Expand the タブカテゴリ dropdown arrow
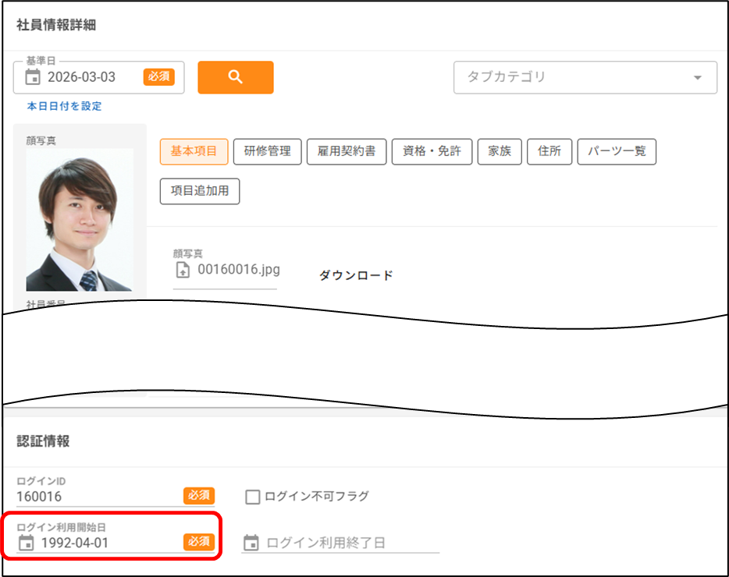Viewport: 729px width, 577px height. coord(697,77)
